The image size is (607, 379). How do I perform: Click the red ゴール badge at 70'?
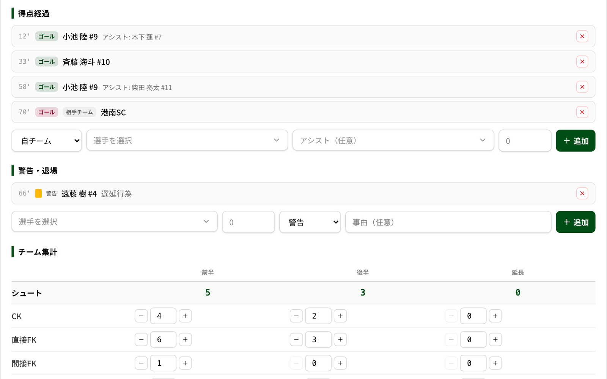[47, 112]
